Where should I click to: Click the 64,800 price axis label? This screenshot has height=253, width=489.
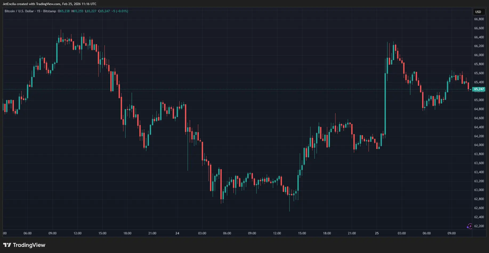479,109
